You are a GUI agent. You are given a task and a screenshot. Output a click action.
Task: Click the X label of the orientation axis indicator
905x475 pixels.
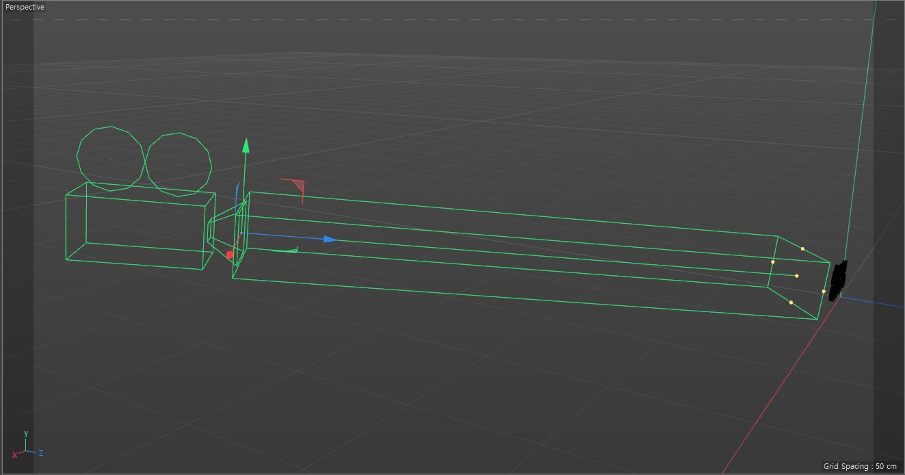point(14,455)
